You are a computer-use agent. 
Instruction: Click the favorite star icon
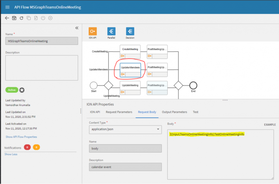click(x=22, y=90)
